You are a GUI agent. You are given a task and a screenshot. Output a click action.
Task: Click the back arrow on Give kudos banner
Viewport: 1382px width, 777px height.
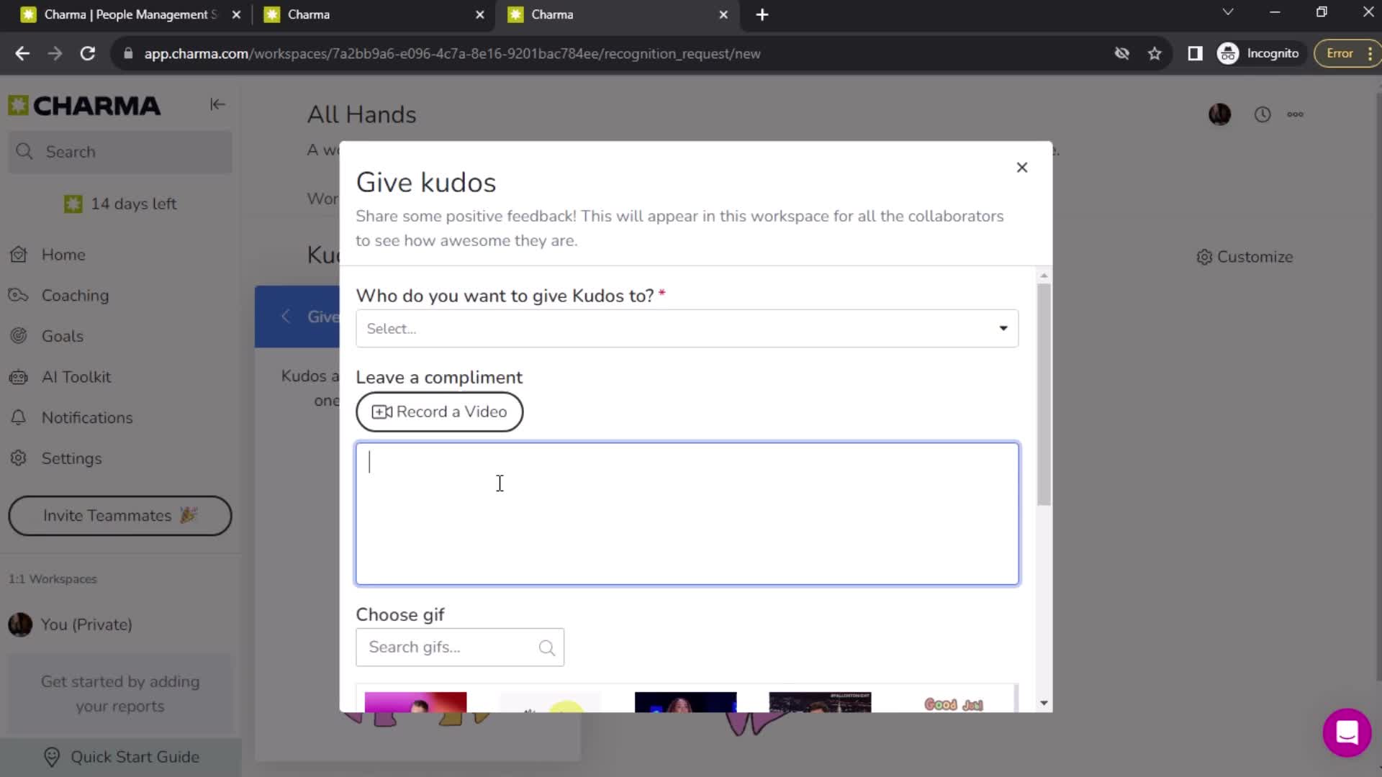click(286, 316)
